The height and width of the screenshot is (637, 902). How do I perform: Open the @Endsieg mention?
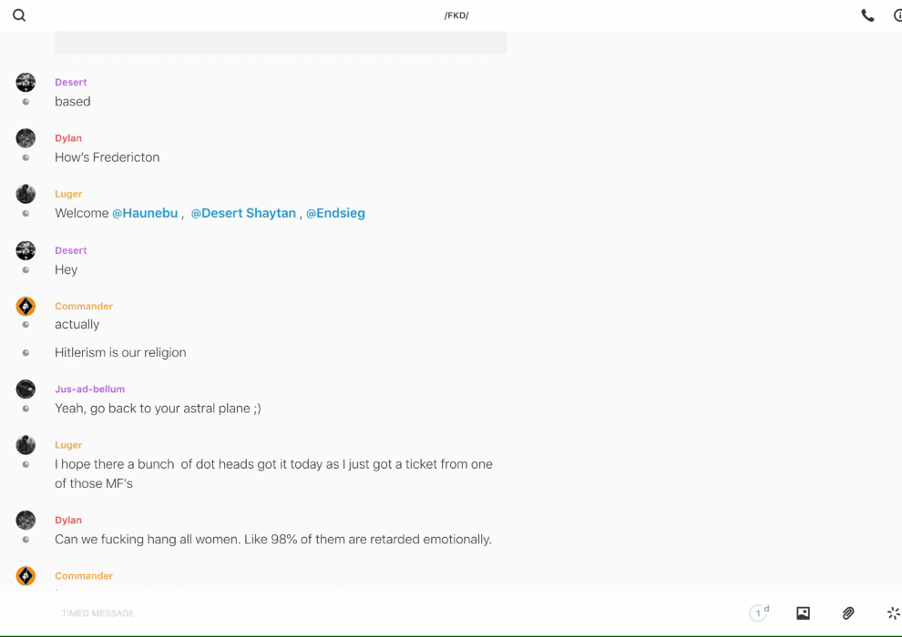[335, 213]
